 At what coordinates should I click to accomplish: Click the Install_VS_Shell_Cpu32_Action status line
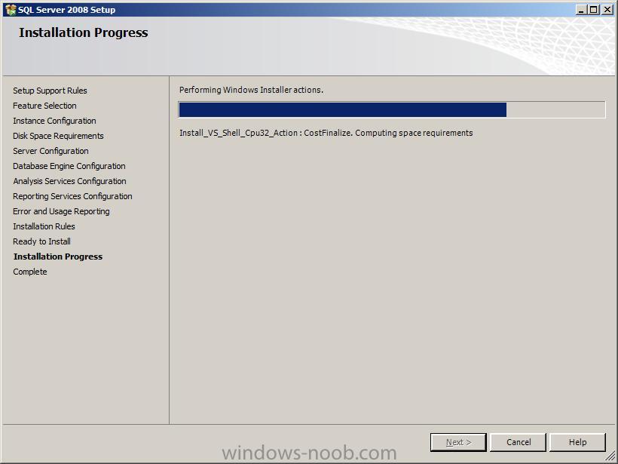(326, 133)
